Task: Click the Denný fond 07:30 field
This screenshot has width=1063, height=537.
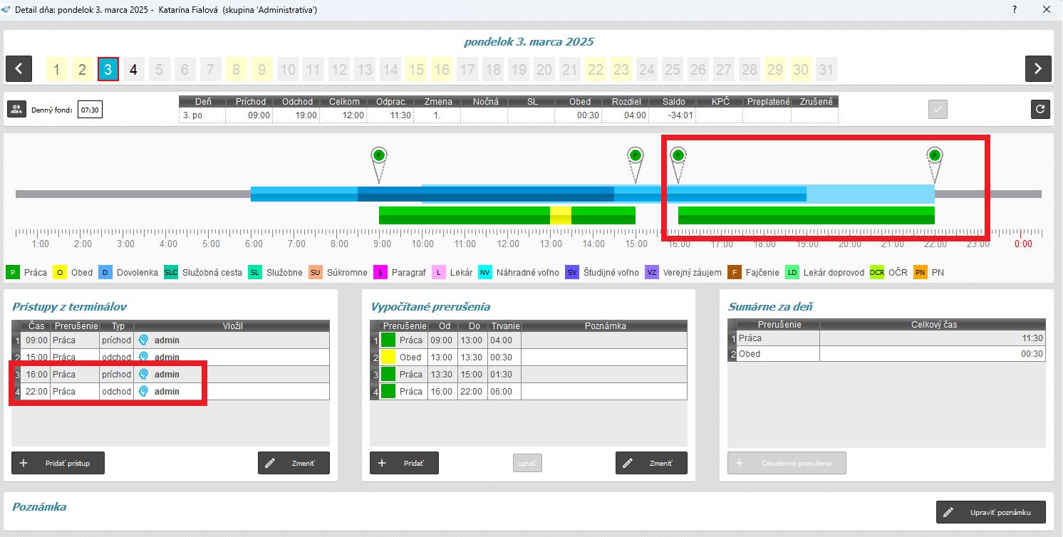Action: pyautogui.click(x=90, y=110)
